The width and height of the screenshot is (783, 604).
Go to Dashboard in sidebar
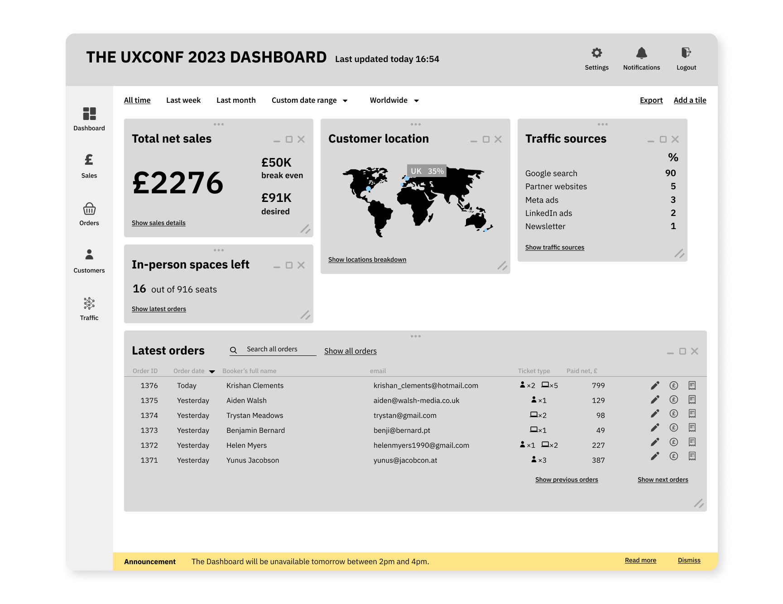(89, 119)
